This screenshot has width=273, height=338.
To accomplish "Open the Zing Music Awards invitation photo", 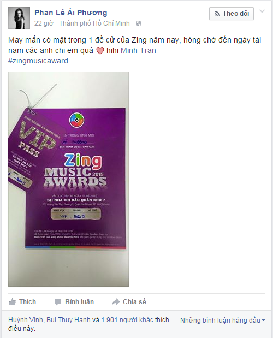I will [x=68, y=179].
